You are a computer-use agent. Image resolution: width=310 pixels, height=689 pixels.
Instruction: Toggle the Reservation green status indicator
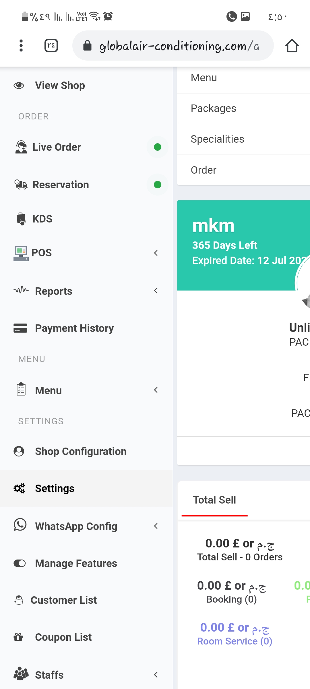157,185
